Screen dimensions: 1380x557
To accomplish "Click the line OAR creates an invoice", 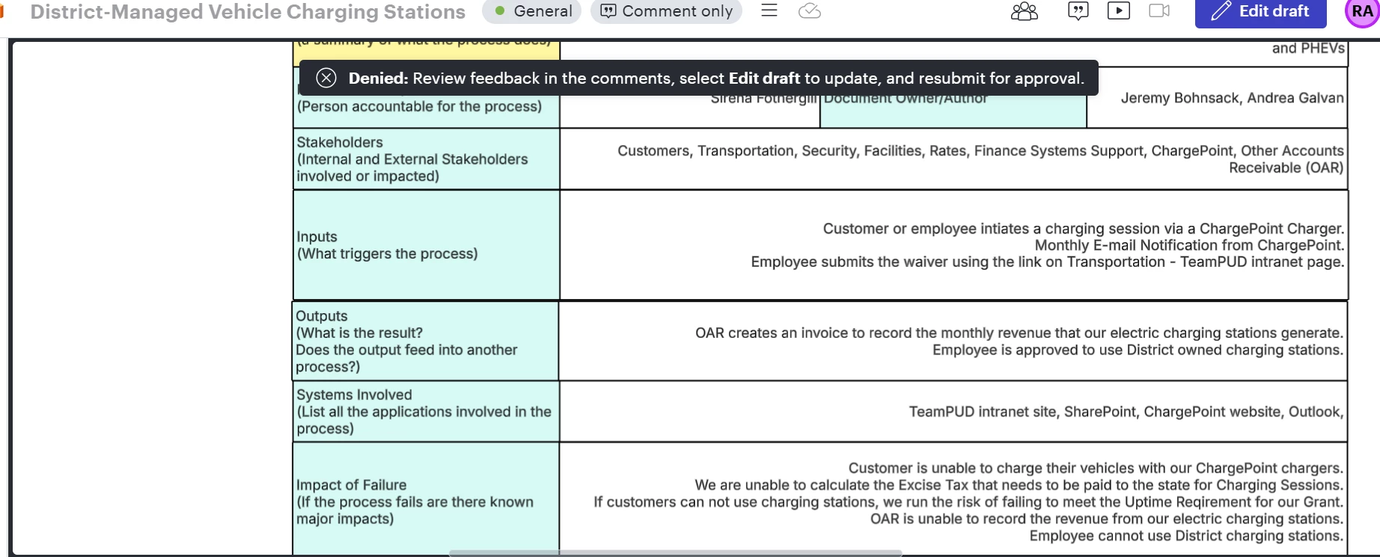I will tap(1019, 333).
